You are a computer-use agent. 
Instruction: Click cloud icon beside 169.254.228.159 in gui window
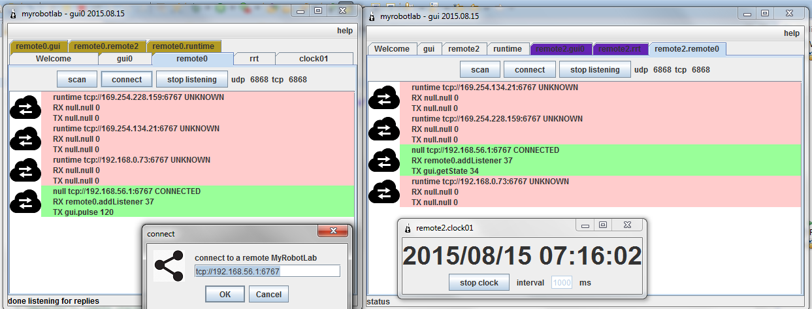(x=384, y=129)
